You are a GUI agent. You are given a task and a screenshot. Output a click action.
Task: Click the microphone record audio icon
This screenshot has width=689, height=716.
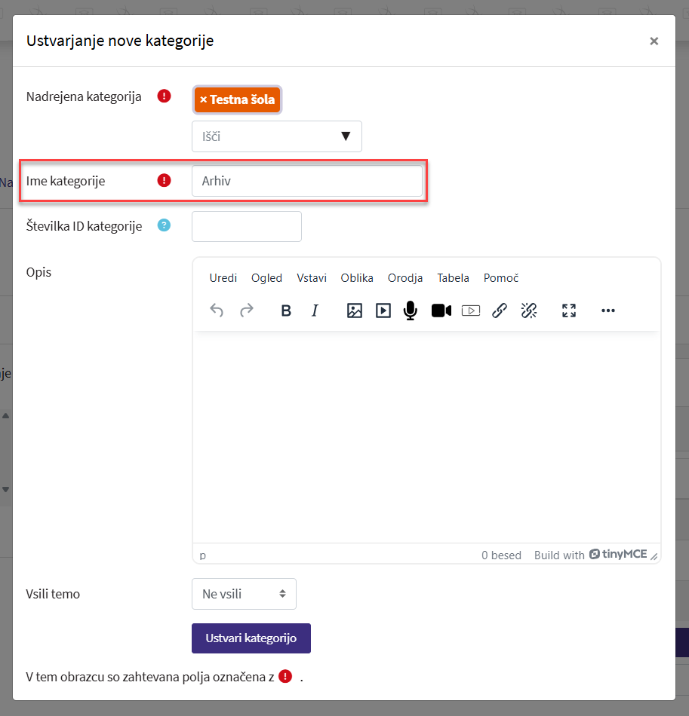pyautogui.click(x=410, y=311)
